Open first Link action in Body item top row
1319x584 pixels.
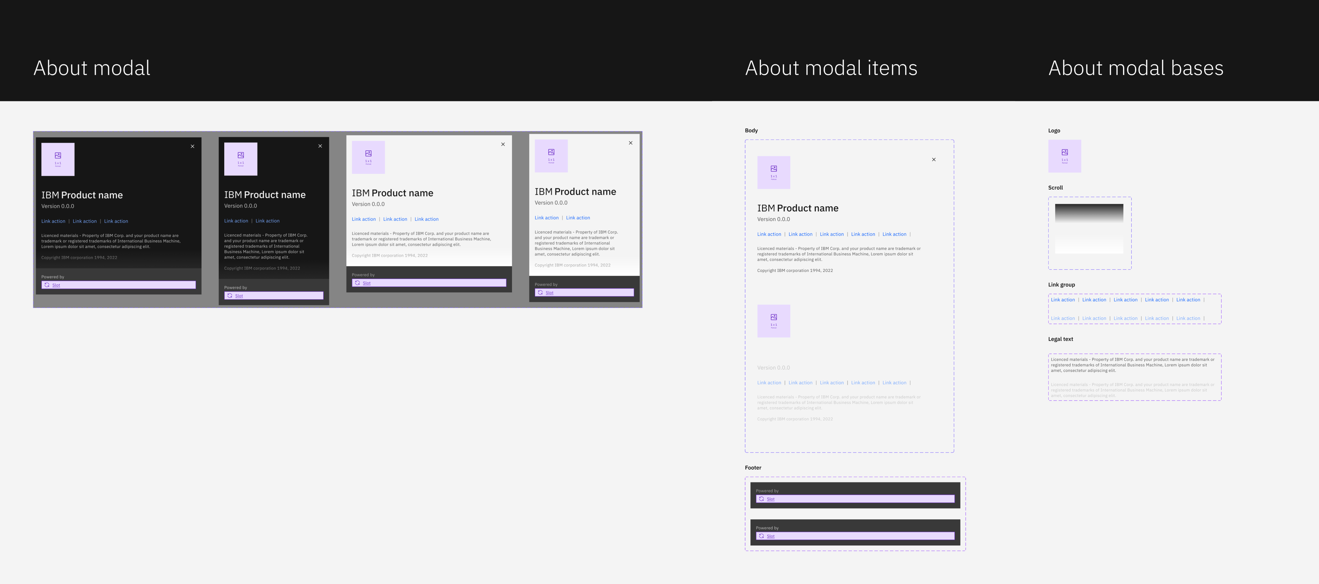coord(769,234)
